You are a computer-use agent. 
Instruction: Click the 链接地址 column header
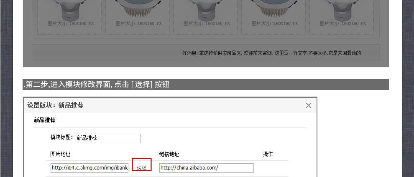[169, 155]
